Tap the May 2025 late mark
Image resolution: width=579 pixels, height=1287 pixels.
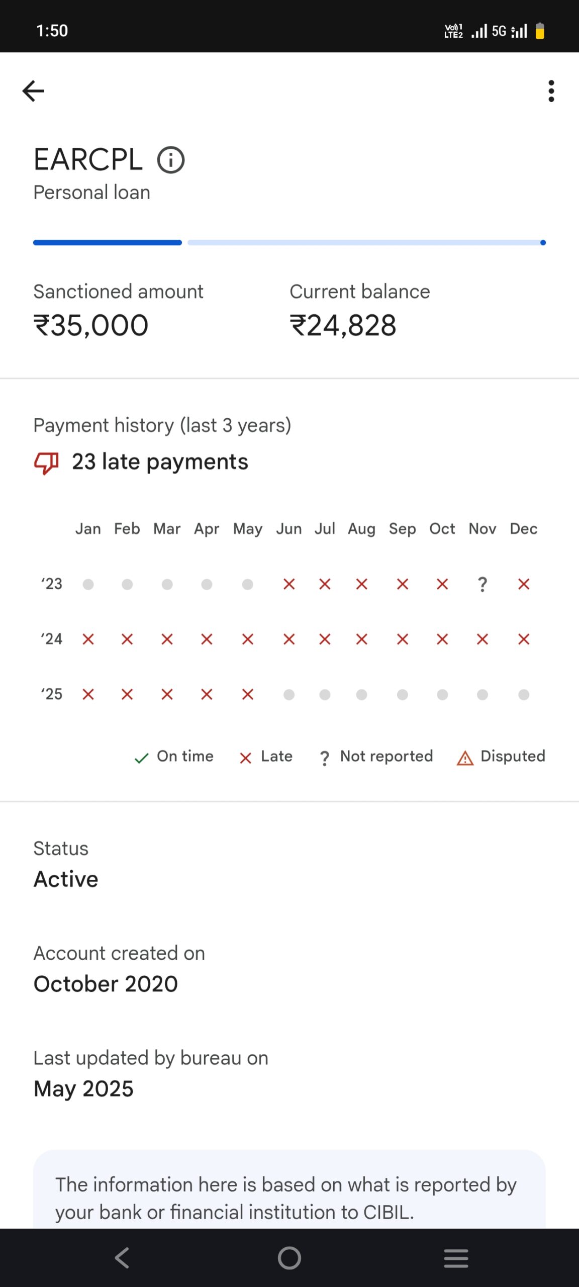[x=248, y=695]
